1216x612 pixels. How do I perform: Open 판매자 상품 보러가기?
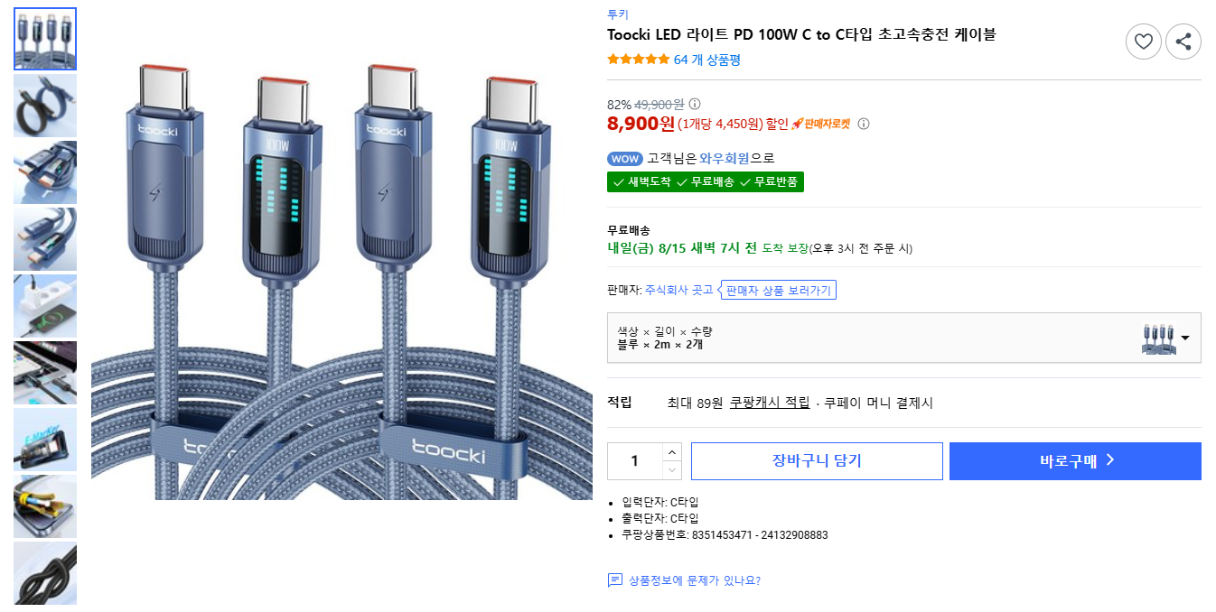778,292
